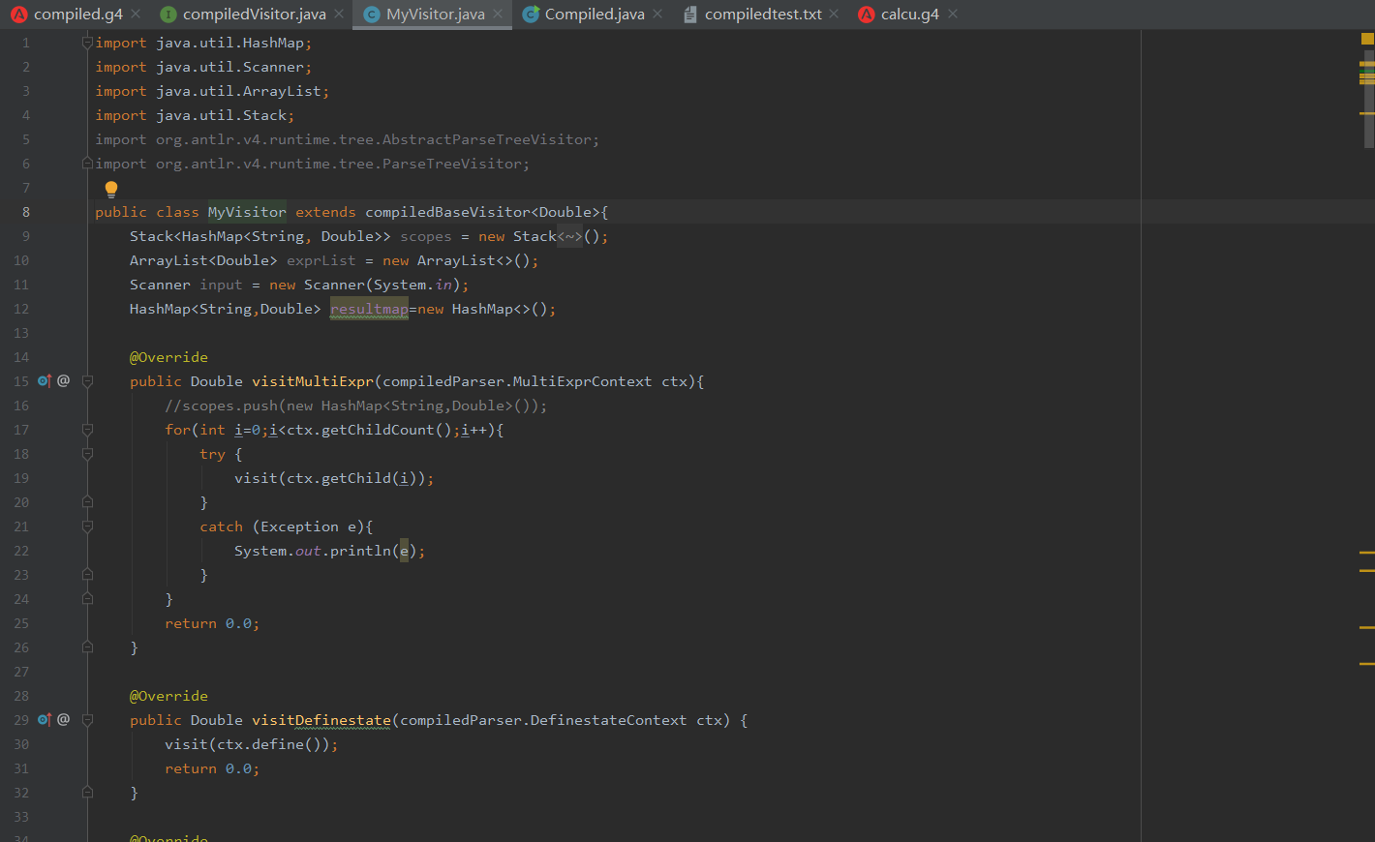Click the underlined resultmap variable
The width and height of the screenshot is (1375, 842).
369,309
